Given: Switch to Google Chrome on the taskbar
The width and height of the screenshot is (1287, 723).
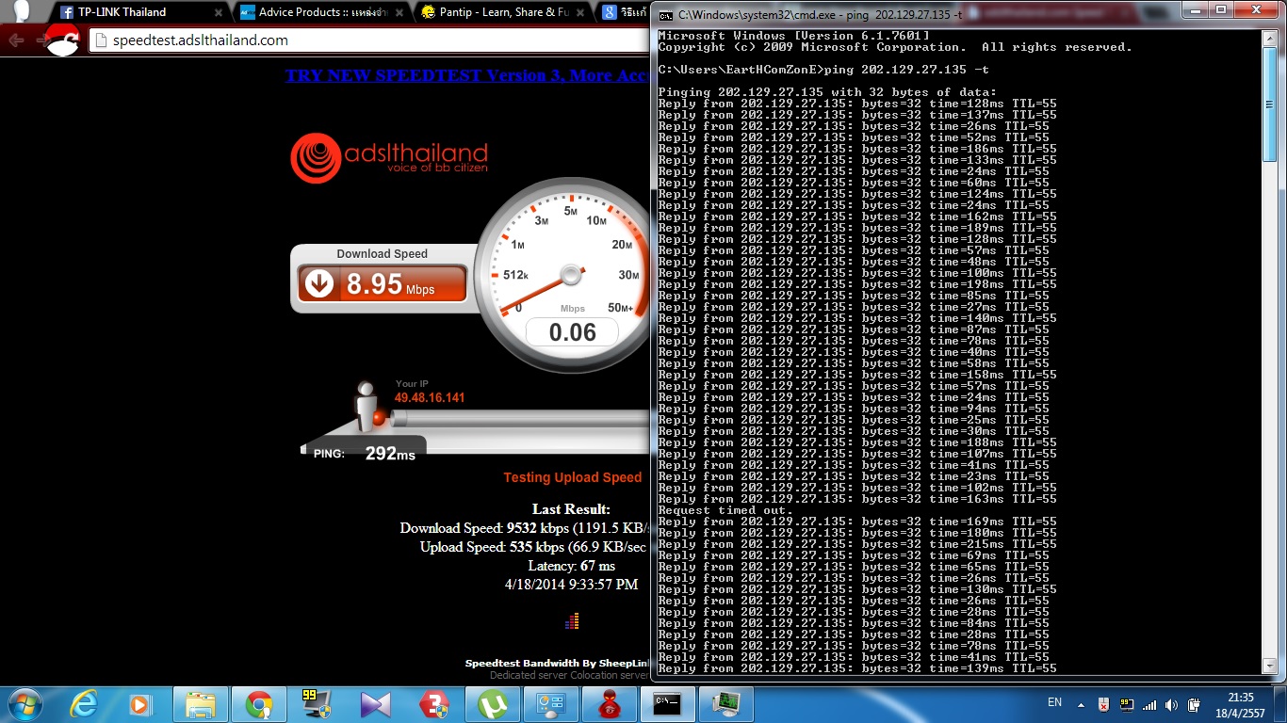Looking at the screenshot, I should click(x=259, y=703).
